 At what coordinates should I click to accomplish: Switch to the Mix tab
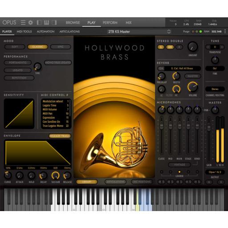click(x=129, y=23)
